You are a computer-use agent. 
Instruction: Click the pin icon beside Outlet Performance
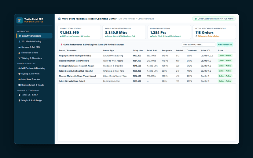click(x=61, y=45)
